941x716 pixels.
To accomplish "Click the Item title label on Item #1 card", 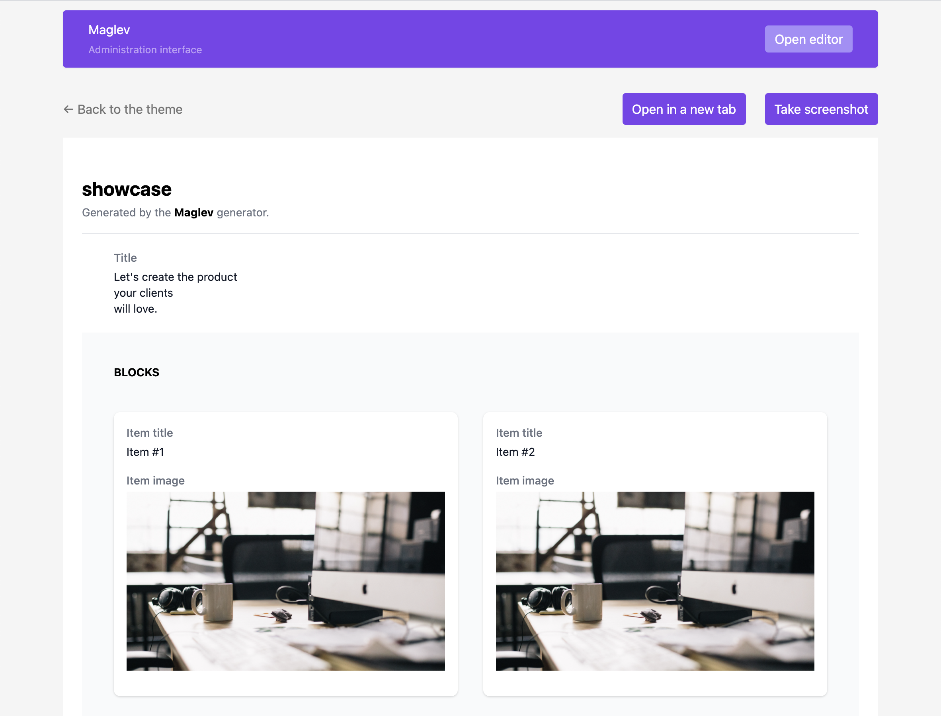I will [150, 433].
